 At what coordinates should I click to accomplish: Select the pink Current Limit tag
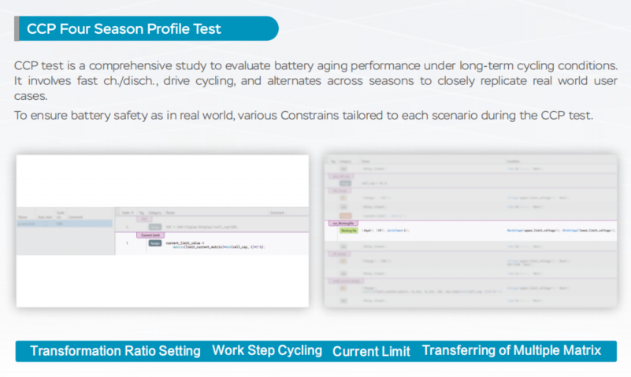(150, 235)
